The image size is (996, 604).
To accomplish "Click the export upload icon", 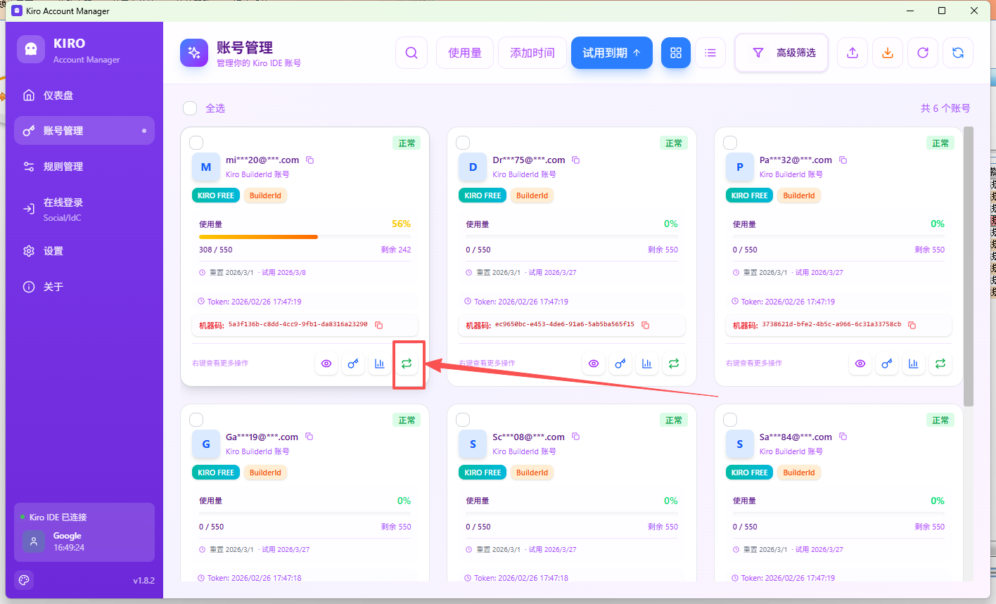I will (x=853, y=53).
